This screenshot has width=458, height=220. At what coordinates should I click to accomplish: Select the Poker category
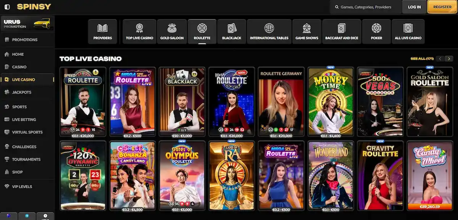pos(376,32)
